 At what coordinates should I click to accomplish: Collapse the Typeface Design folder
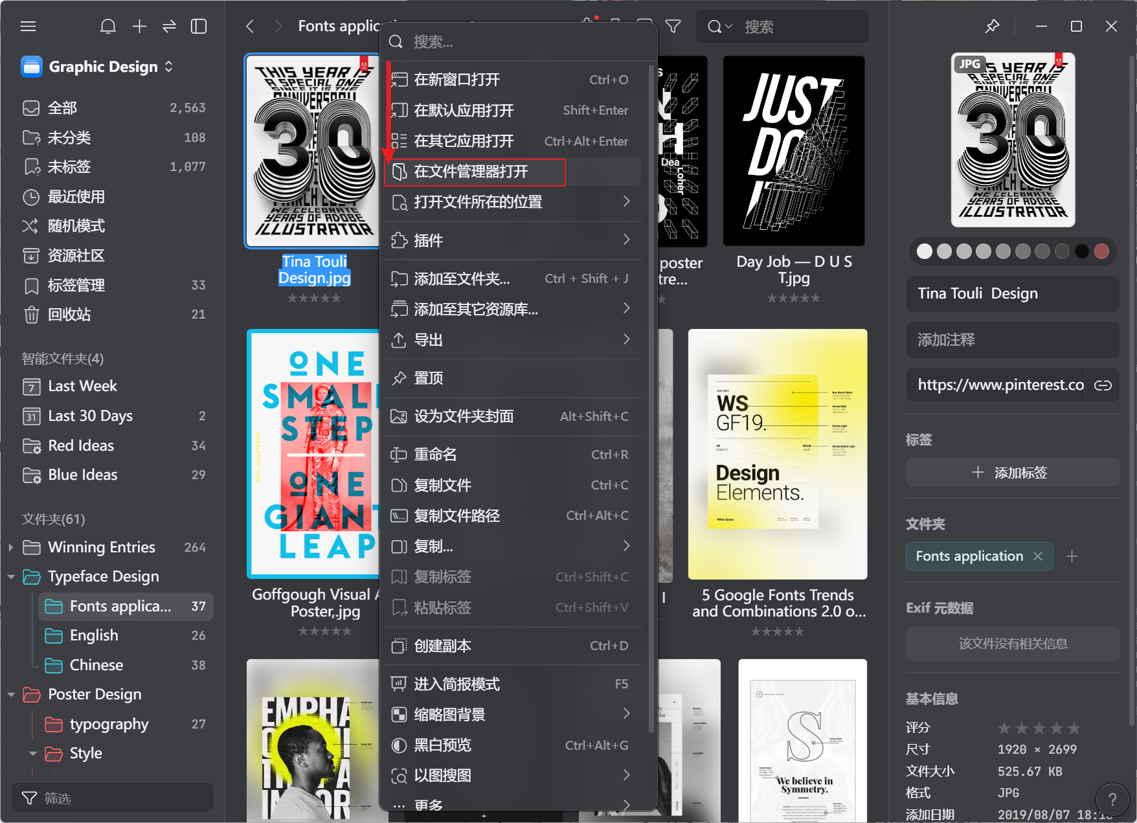coord(10,576)
